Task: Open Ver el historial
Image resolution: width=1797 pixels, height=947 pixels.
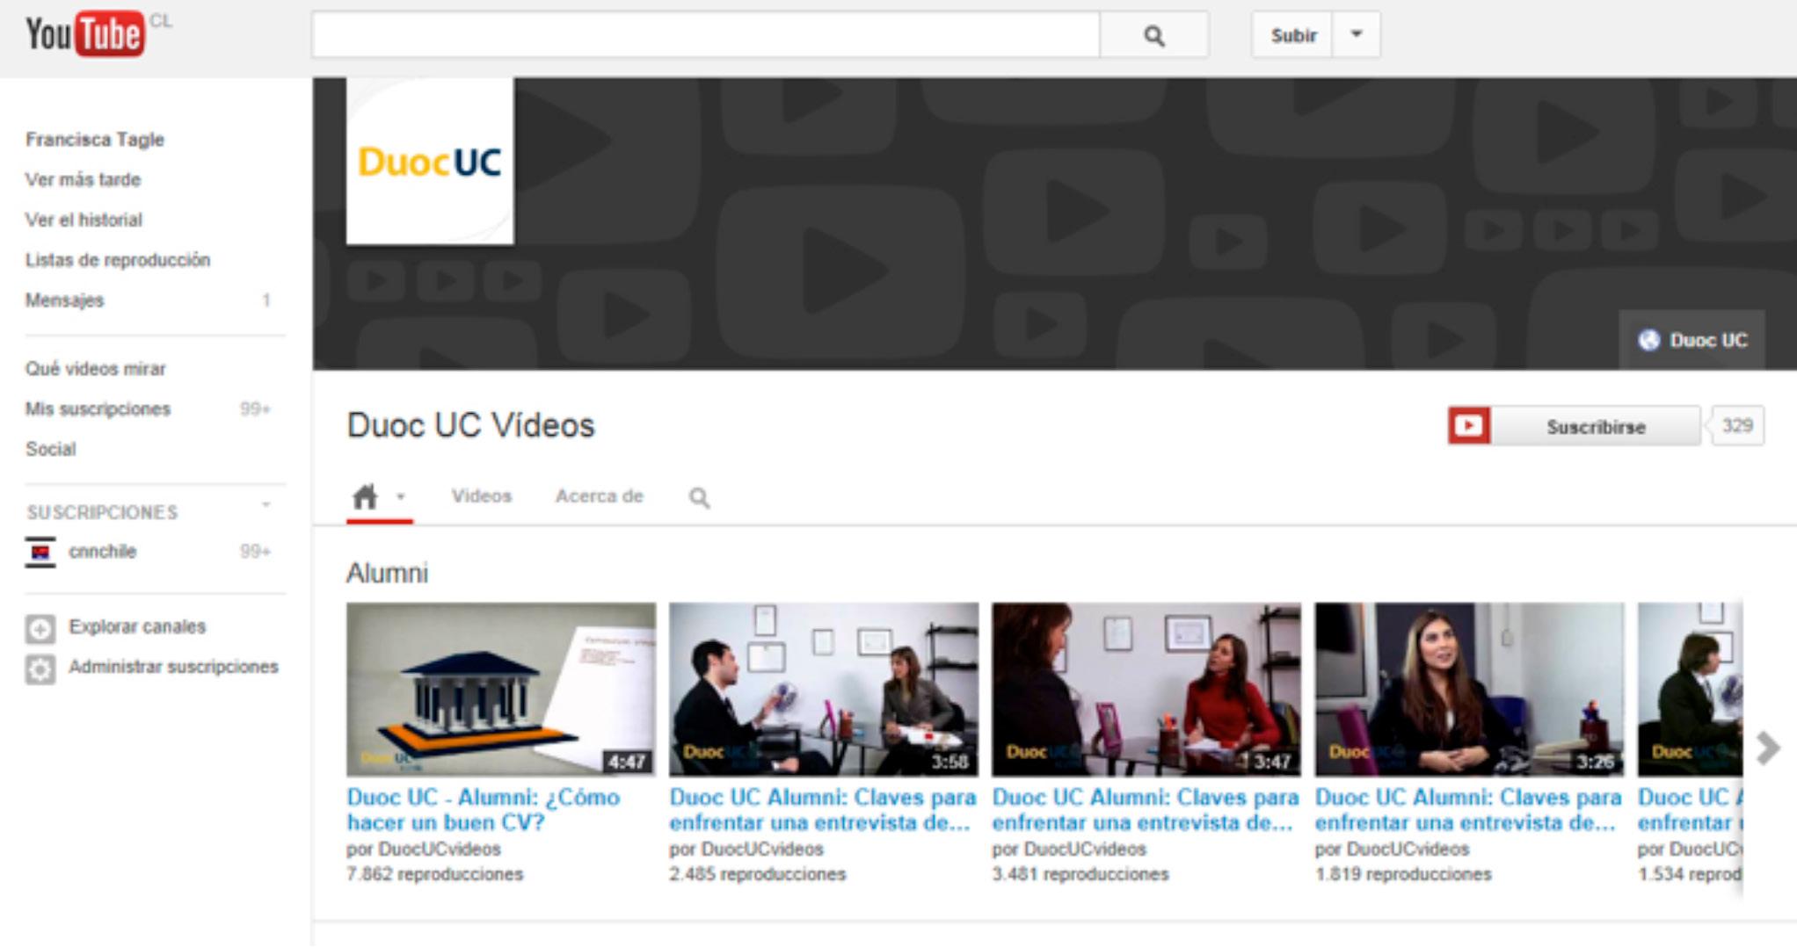Action: pyautogui.click(x=84, y=220)
